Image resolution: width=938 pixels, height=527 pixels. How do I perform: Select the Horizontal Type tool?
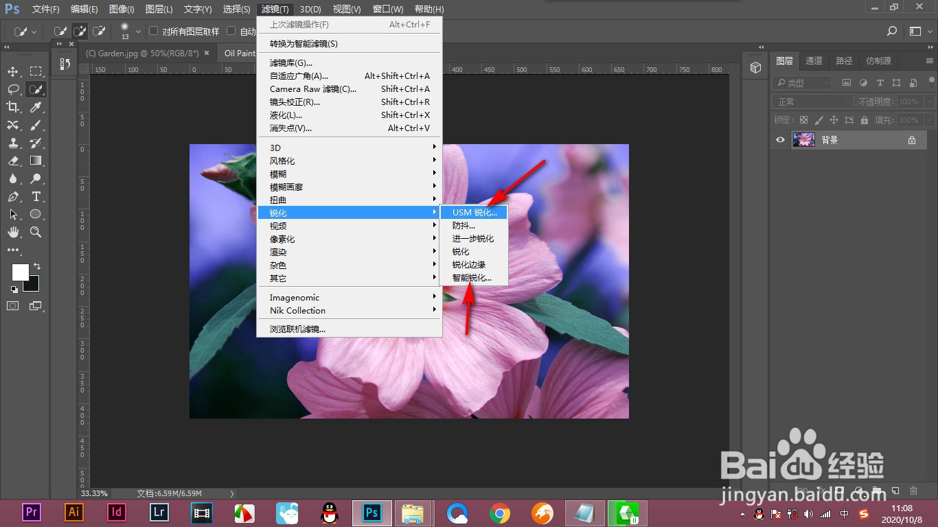pyautogui.click(x=36, y=196)
